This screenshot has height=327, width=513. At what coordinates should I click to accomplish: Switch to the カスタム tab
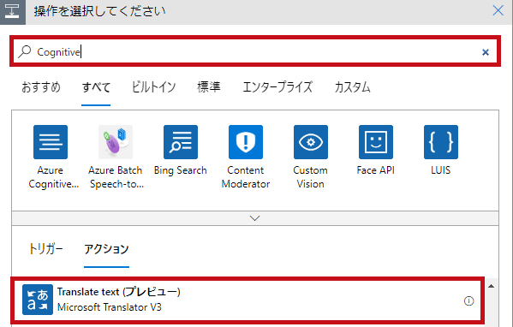(352, 87)
